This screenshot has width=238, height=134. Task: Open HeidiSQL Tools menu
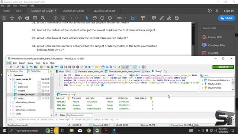coord(38,63)
